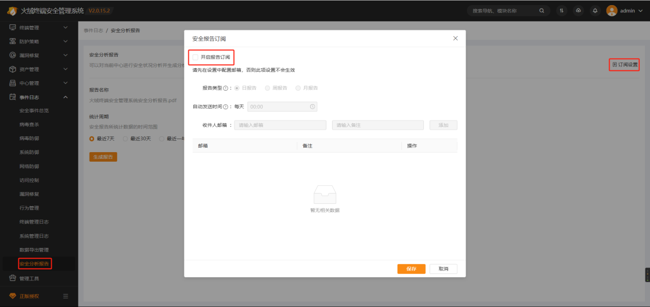The height and width of the screenshot is (307, 650).
Task: Click the 订阅设置 icon
Action: 614,65
